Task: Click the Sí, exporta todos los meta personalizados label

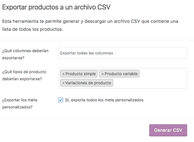Action: [x=104, y=100]
